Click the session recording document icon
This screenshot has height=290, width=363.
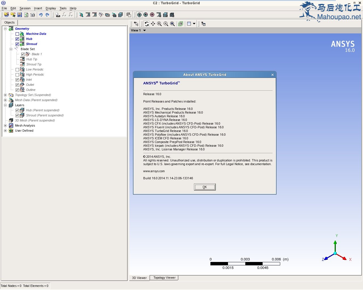click(58, 15)
